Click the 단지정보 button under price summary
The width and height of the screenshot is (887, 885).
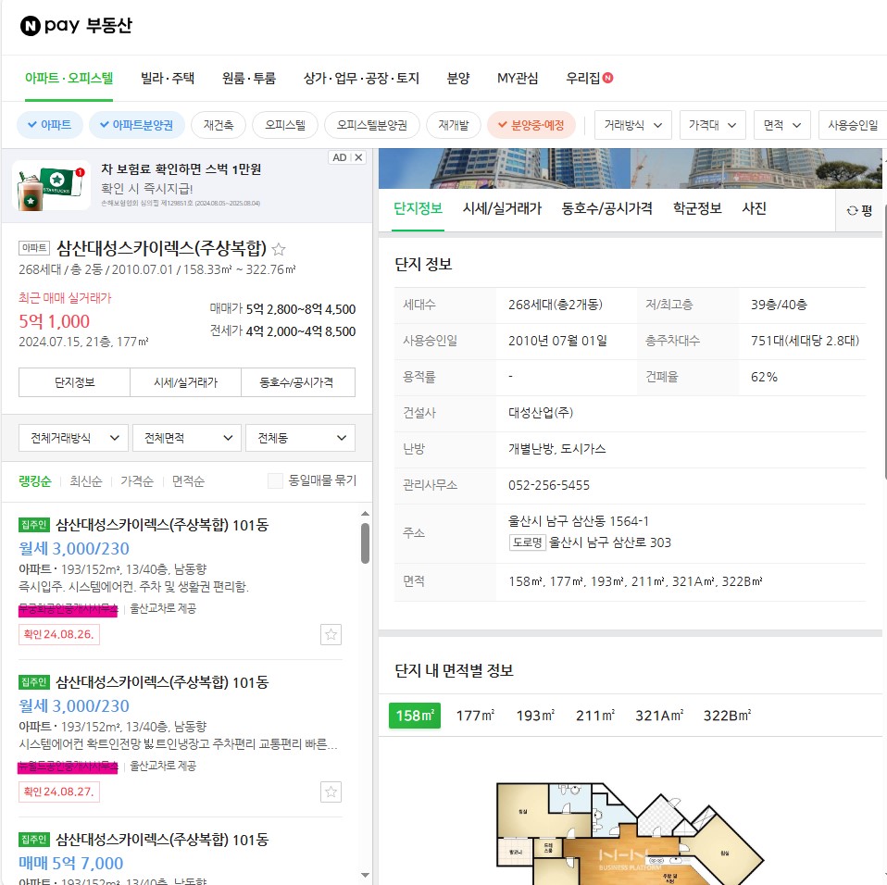[75, 382]
